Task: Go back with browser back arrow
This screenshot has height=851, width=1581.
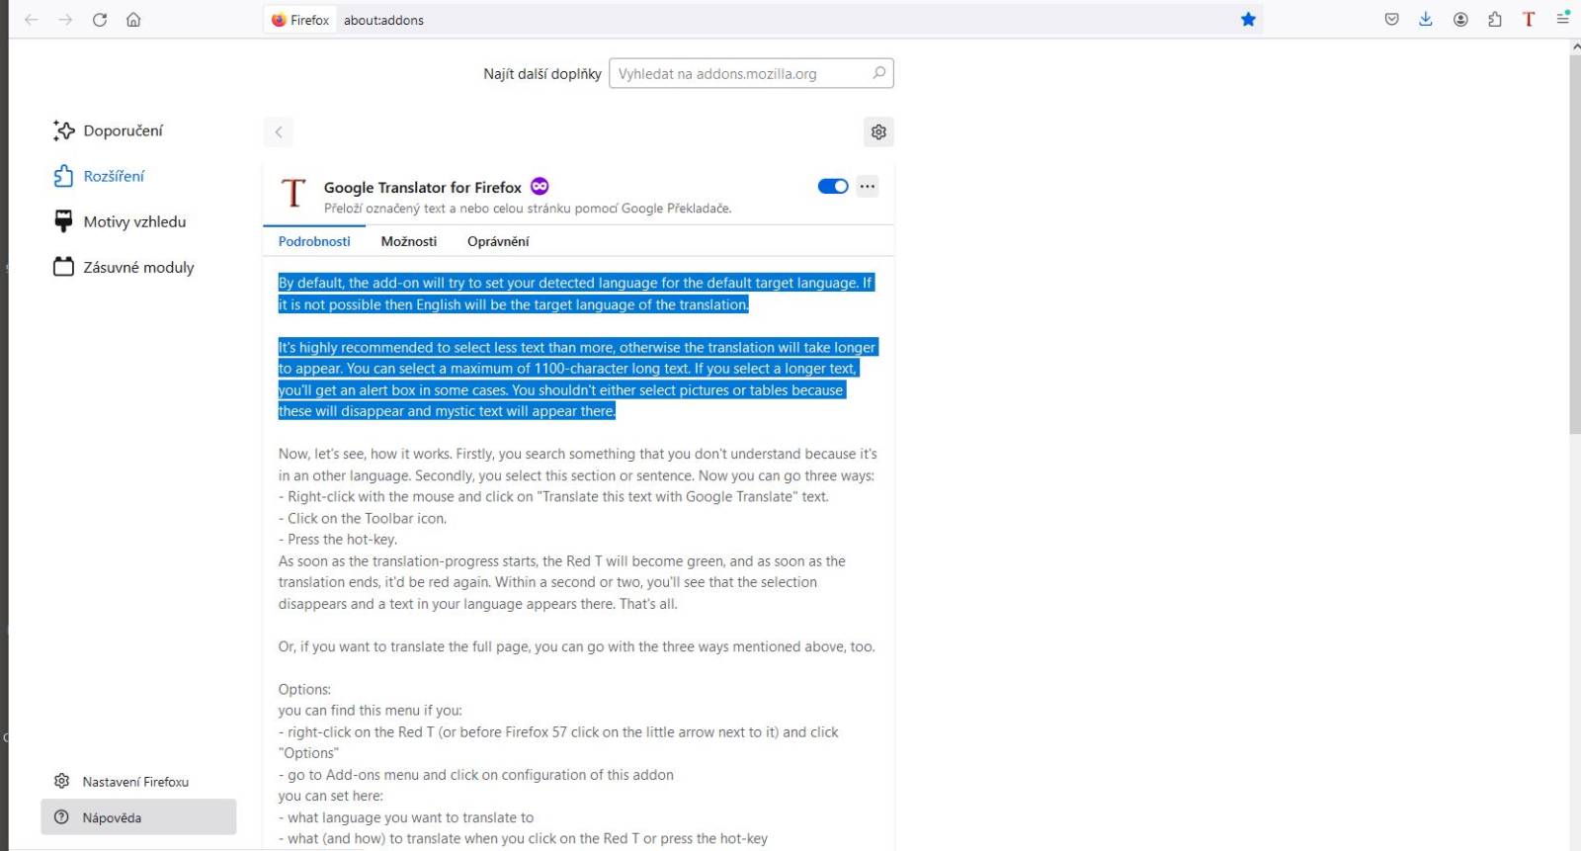Action: pos(32,20)
